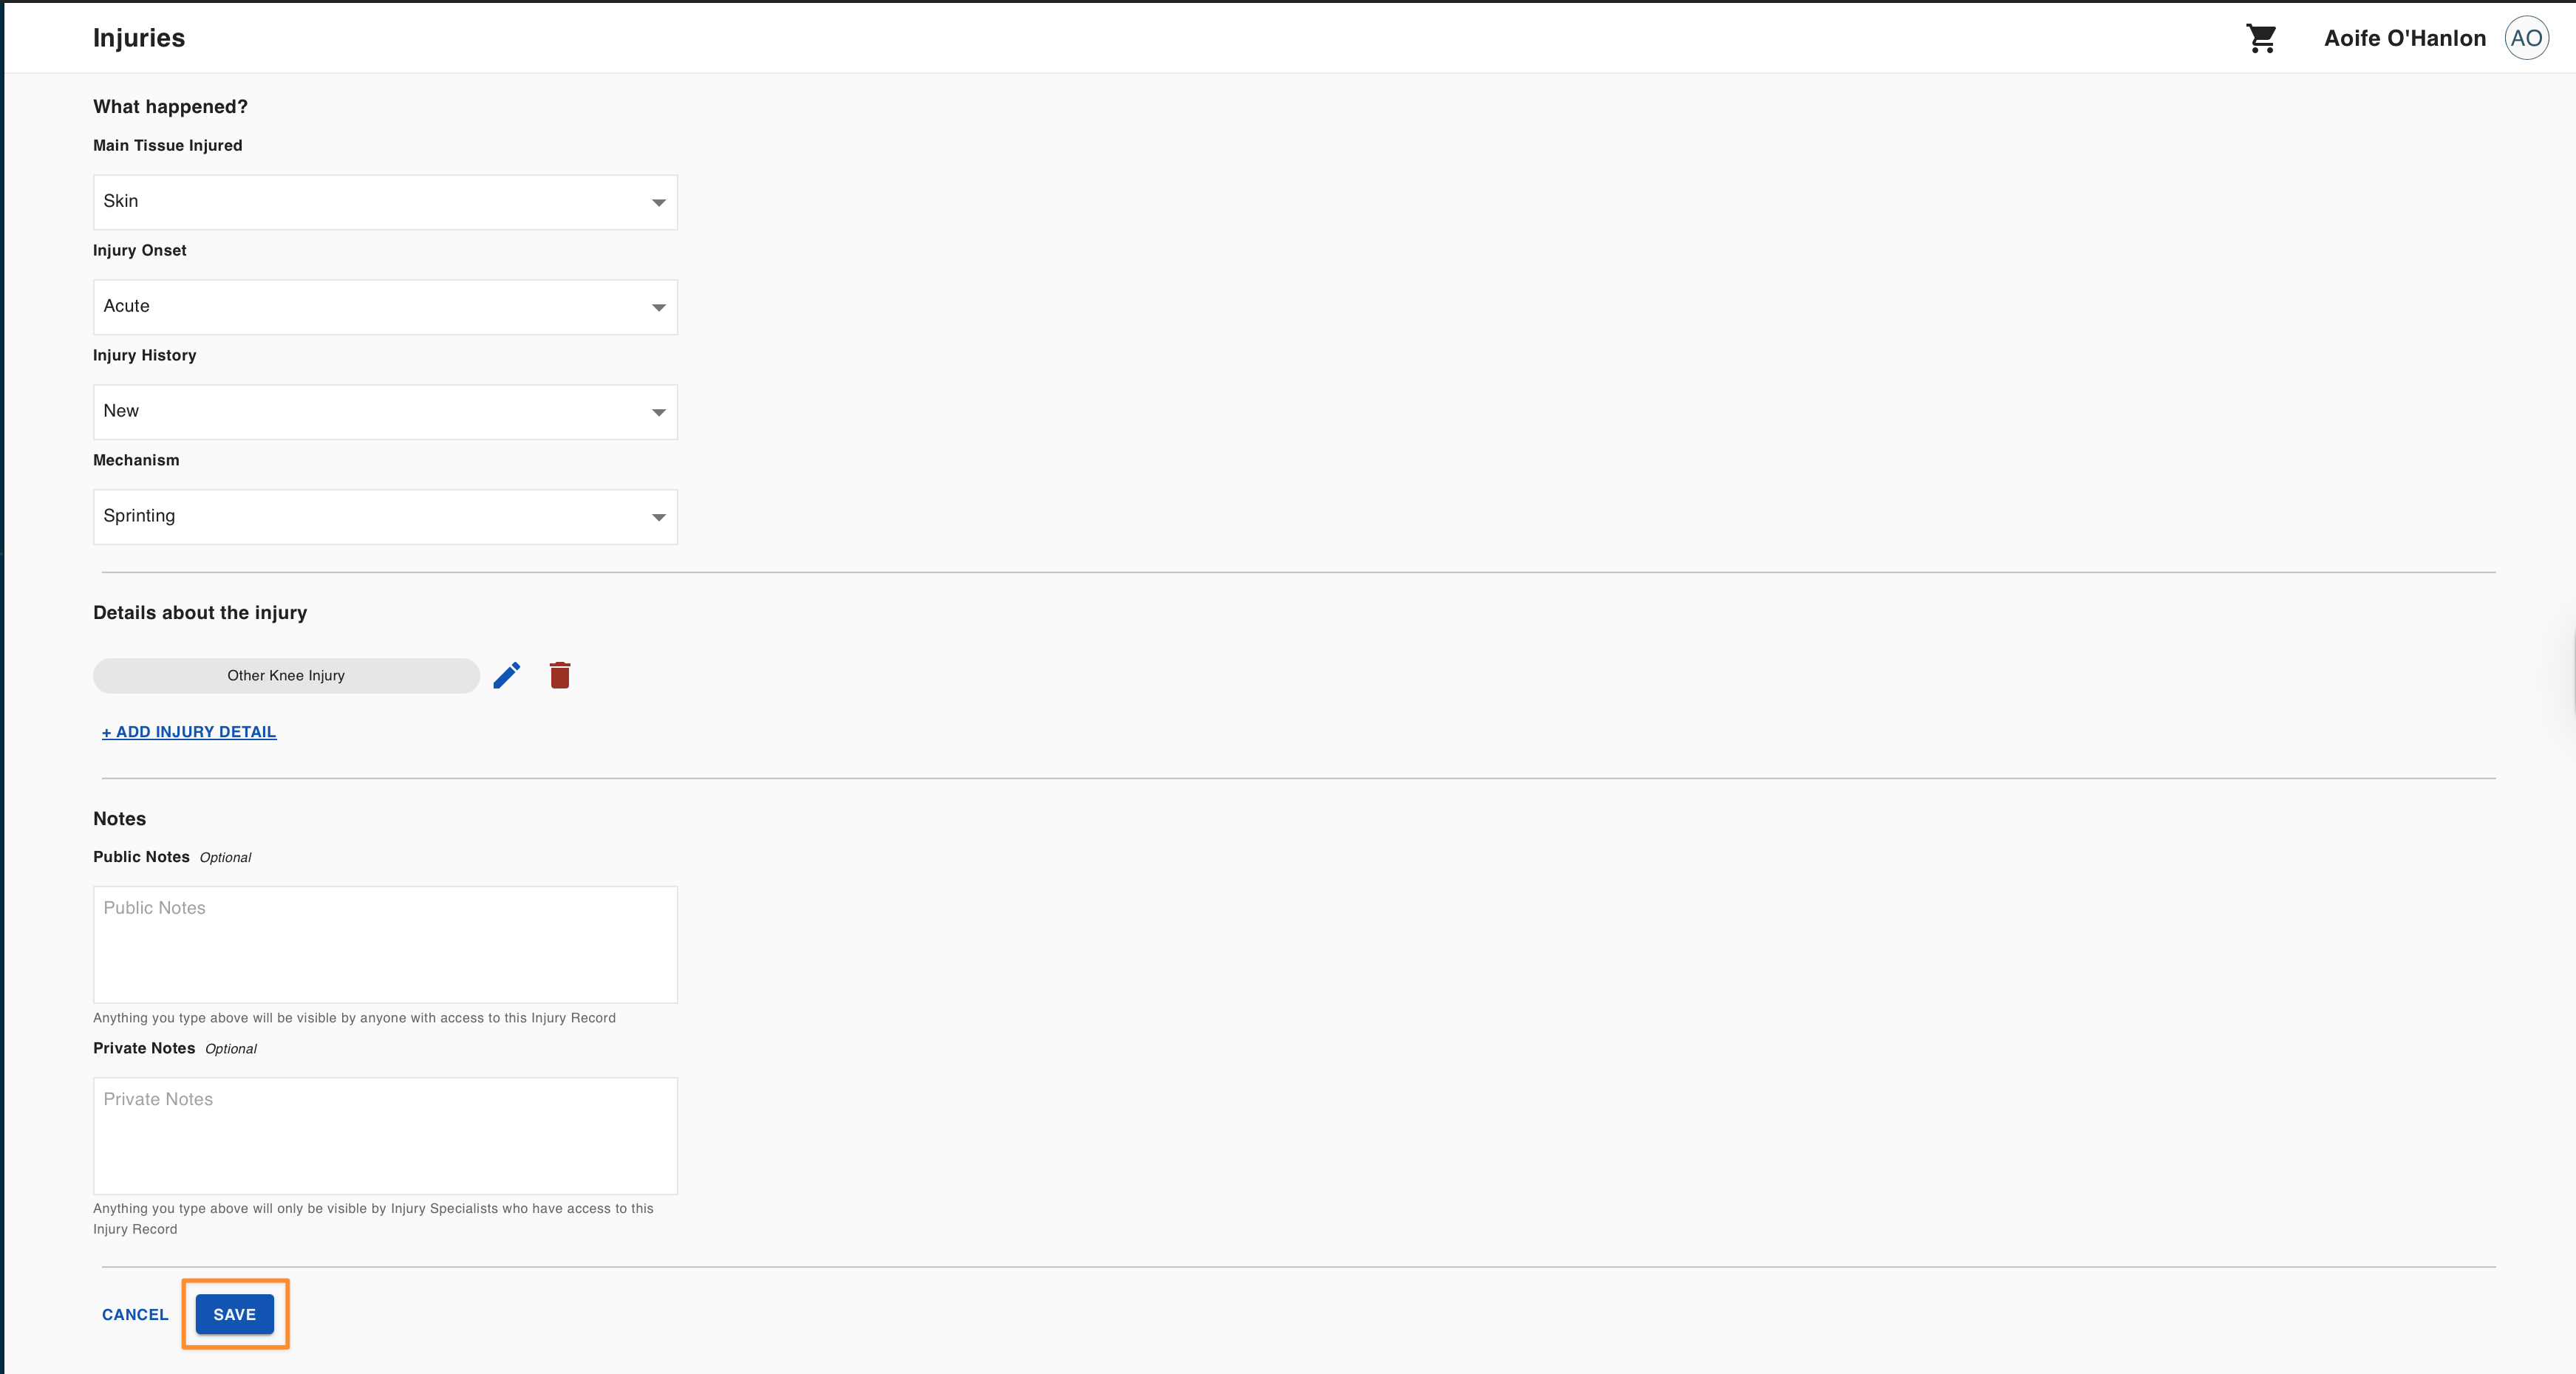Select the Skin value field

point(385,202)
